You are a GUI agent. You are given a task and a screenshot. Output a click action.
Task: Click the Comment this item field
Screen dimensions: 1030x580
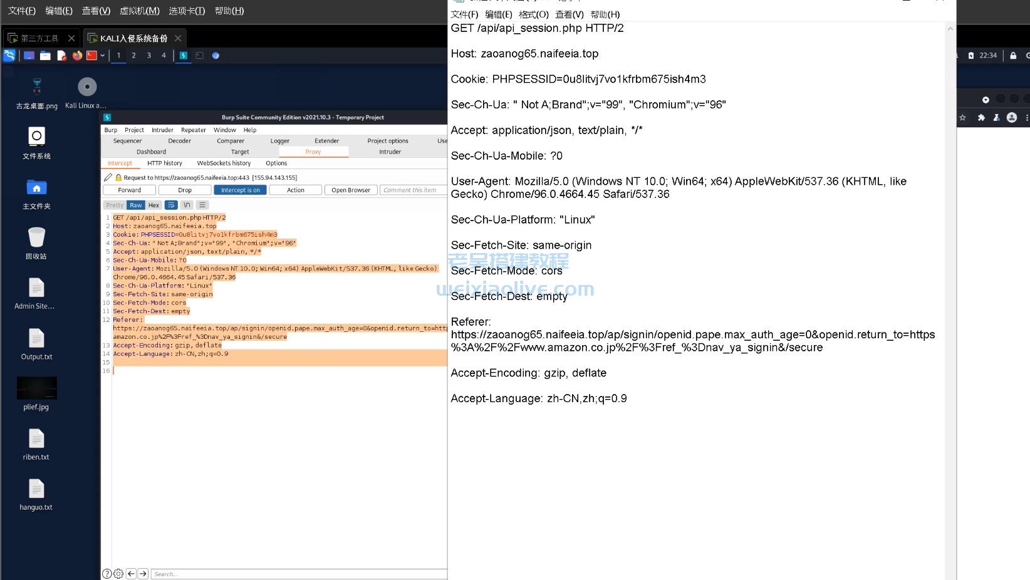(x=412, y=190)
